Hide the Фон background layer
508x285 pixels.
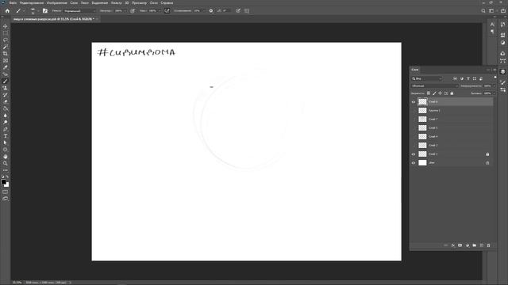pyautogui.click(x=414, y=163)
